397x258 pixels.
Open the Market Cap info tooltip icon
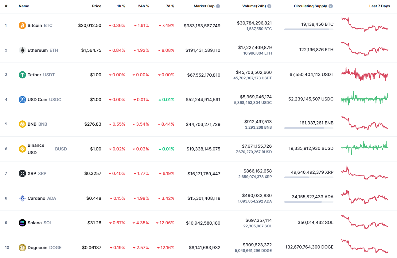click(218, 6)
